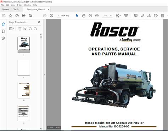Click the stamp tool icon
Image resolution: width=168 pixels, height=131 pixels.
[x=156, y=16]
